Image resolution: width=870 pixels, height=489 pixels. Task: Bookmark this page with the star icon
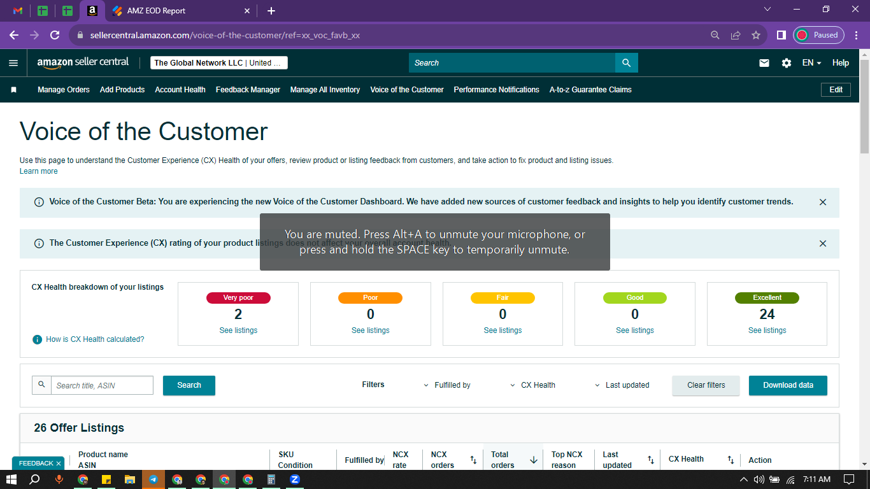756,36
